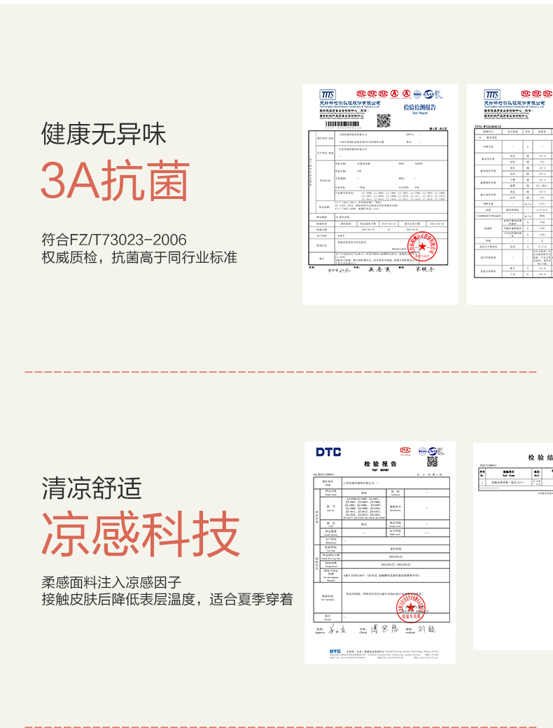
Task: Click the 检验检测报告 title on TTTS report
Action: [x=420, y=107]
